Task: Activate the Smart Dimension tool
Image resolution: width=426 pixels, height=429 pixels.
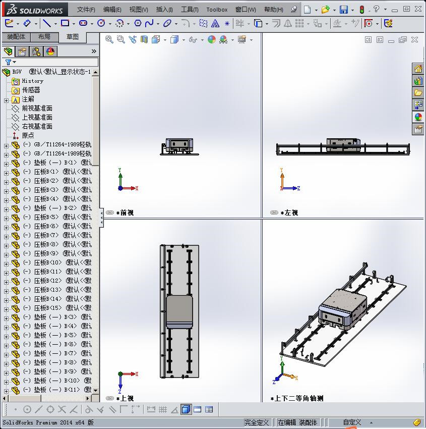Action: pos(27,23)
